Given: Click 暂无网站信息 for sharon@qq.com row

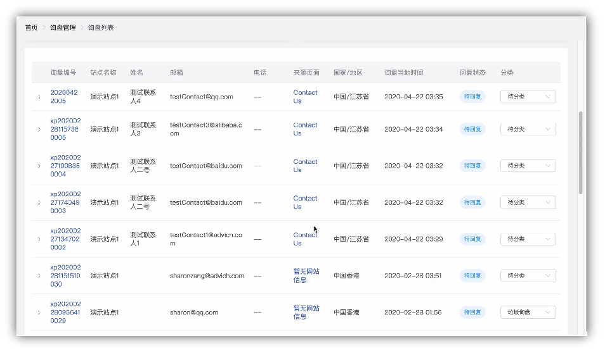Looking at the screenshot, I should point(306,312).
